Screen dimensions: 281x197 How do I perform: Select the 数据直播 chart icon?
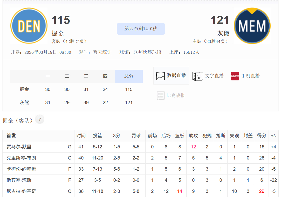(171, 75)
